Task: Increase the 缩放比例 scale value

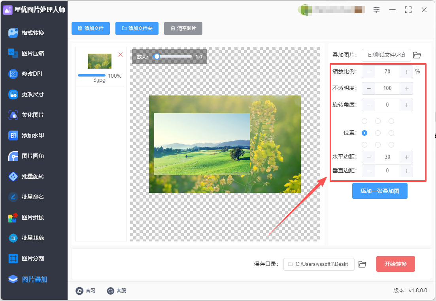Action: tap(406, 72)
